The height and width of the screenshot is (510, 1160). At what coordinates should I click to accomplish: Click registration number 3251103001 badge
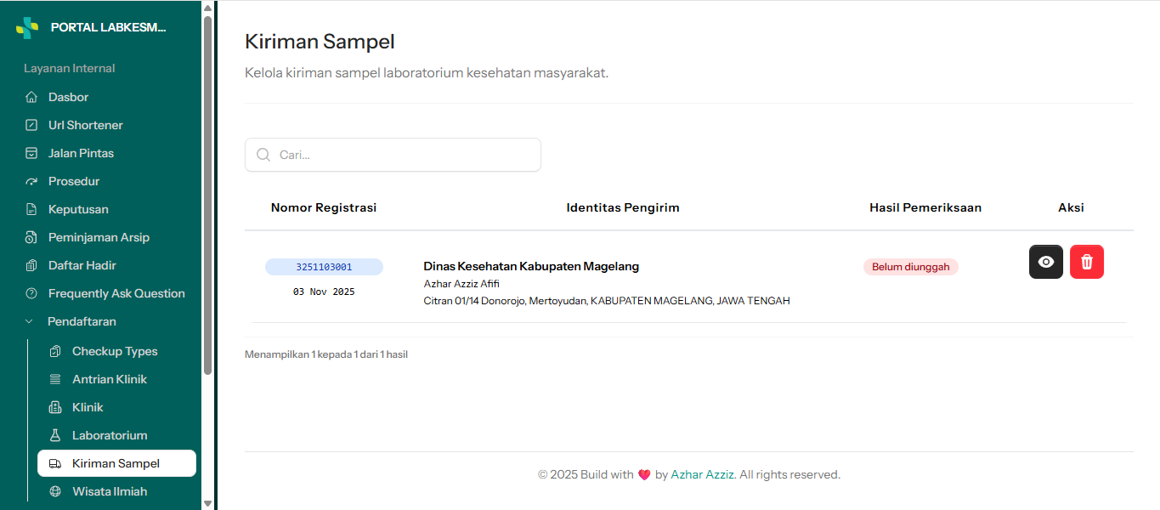coord(324,267)
